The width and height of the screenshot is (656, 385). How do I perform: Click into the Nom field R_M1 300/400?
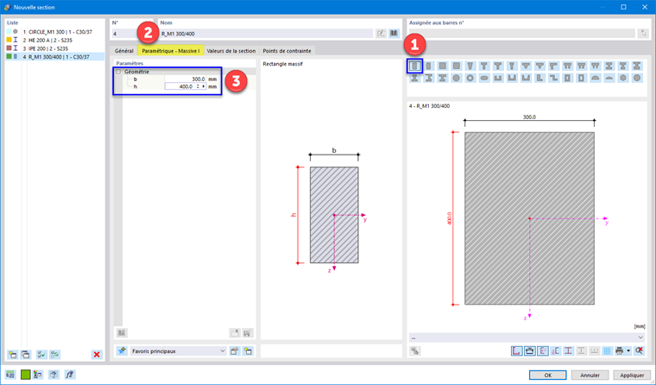click(x=266, y=34)
